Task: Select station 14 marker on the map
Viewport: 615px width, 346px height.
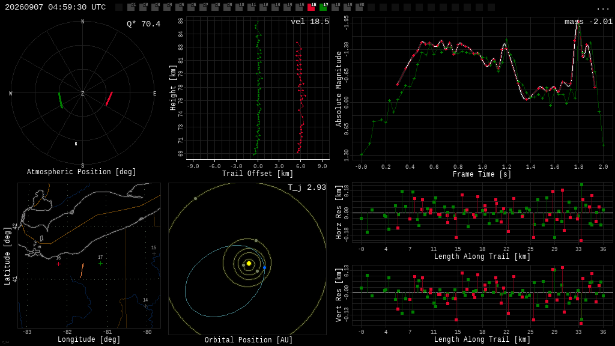Action: tap(145, 306)
